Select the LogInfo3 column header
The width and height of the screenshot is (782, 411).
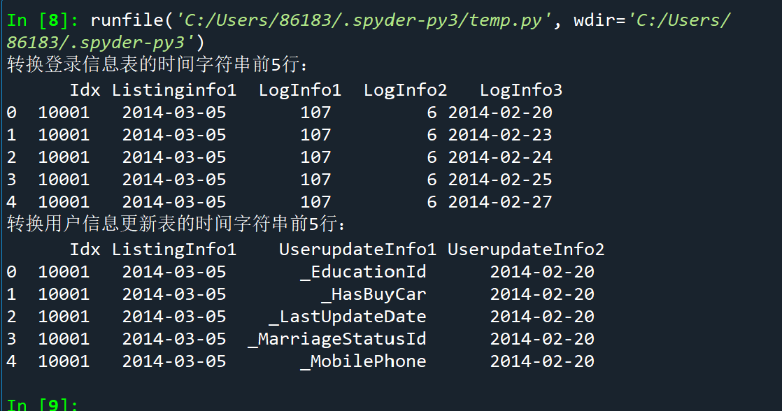coord(520,90)
